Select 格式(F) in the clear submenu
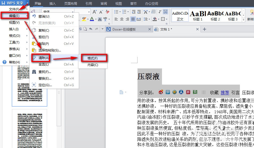This screenshot has height=148, width=254. coord(93,58)
